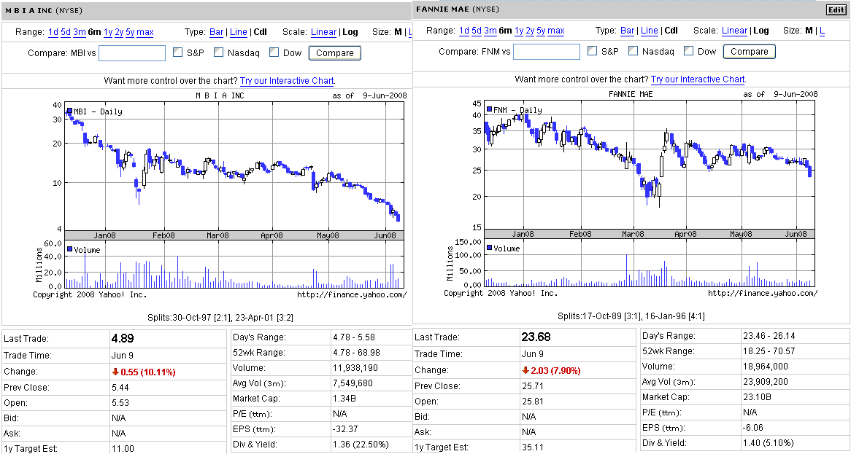Screen dimensions: 851x454
Task: Select 2y range on MBIA chart
Action: (x=120, y=32)
